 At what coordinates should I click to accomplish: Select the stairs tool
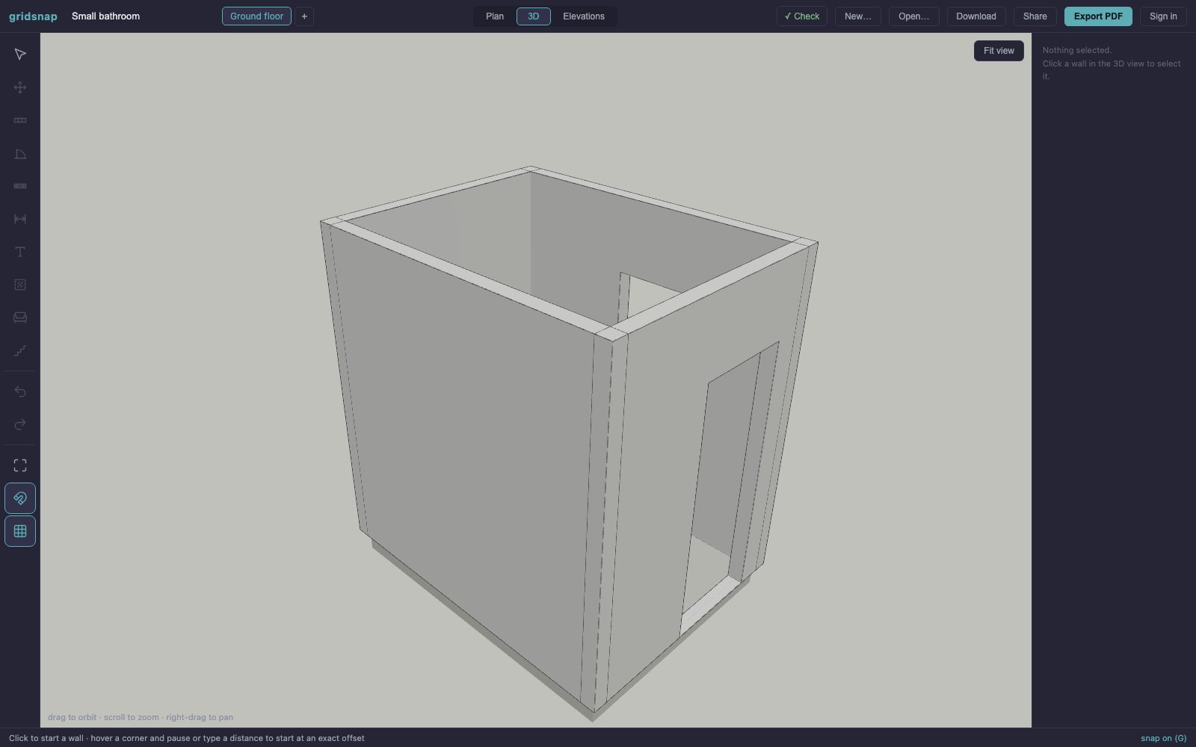point(20,350)
